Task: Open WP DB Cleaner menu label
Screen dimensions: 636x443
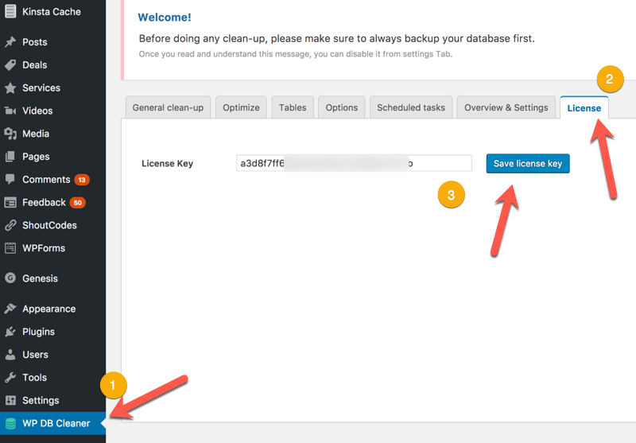Action: click(x=56, y=423)
